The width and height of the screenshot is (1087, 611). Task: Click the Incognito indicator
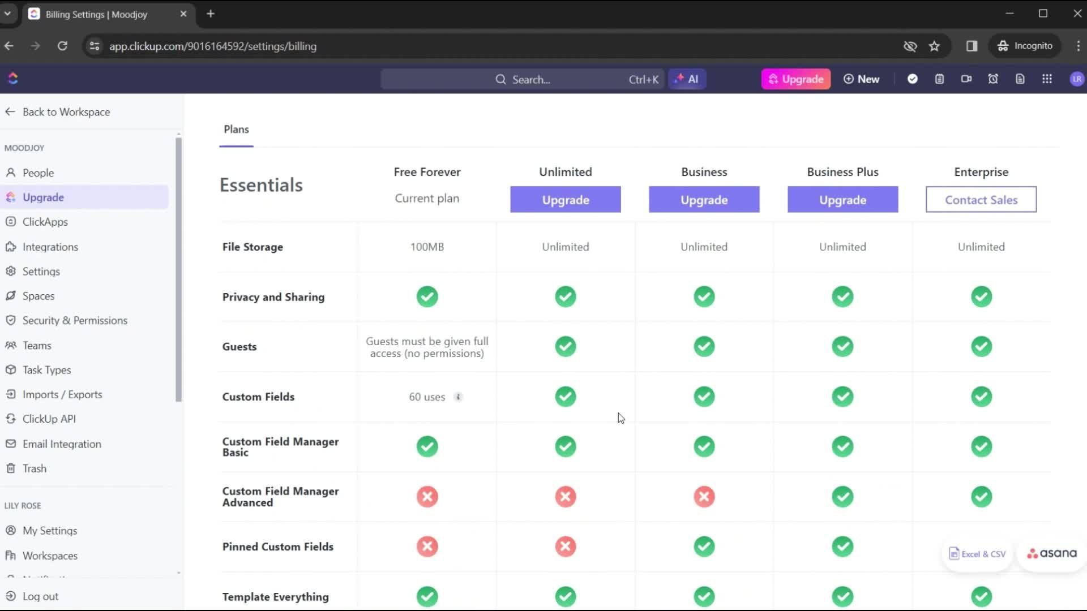click(x=1025, y=46)
